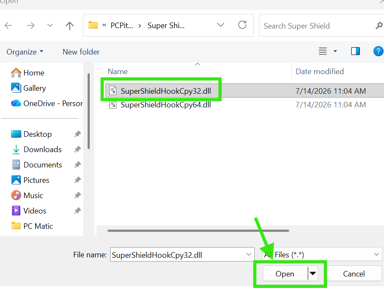Expand the address bar history dropdown
384x288 pixels.
(221, 25)
